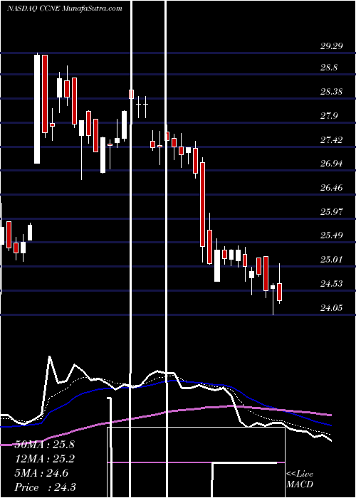Click the NASDAQ CCNE MunafaSutra.com title

tap(65, 9)
